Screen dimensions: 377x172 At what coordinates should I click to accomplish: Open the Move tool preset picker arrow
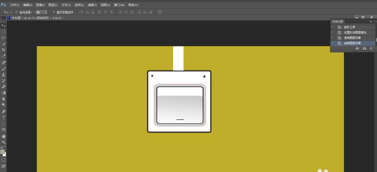click(11, 12)
